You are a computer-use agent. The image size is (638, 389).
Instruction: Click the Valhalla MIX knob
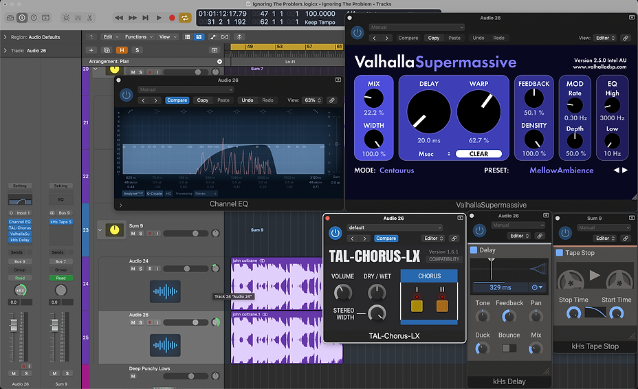[373, 98]
